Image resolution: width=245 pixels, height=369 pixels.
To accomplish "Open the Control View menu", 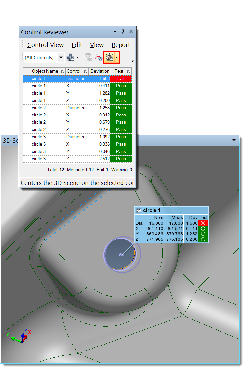I will tap(45, 45).
